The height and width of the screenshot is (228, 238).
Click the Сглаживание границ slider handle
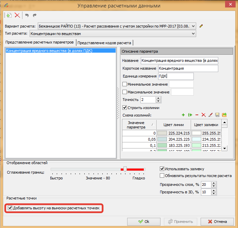tap(125, 169)
